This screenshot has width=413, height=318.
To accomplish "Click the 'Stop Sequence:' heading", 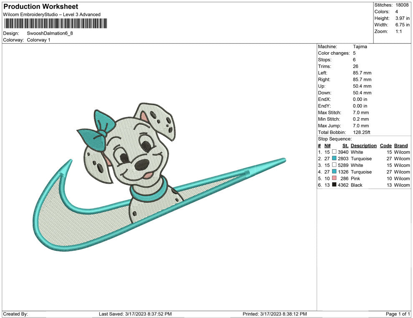I will click(335, 139).
